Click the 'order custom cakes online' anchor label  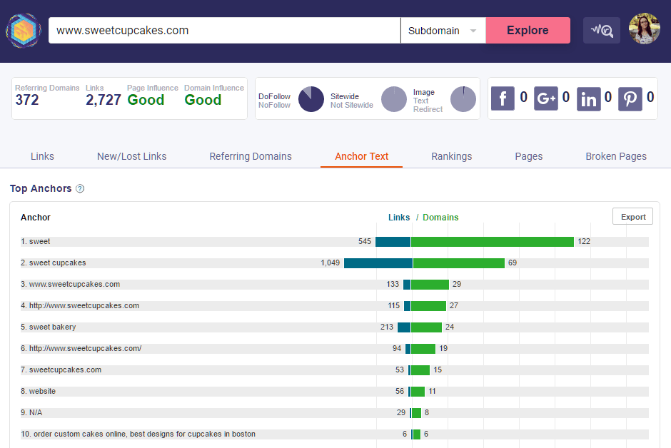138,434
